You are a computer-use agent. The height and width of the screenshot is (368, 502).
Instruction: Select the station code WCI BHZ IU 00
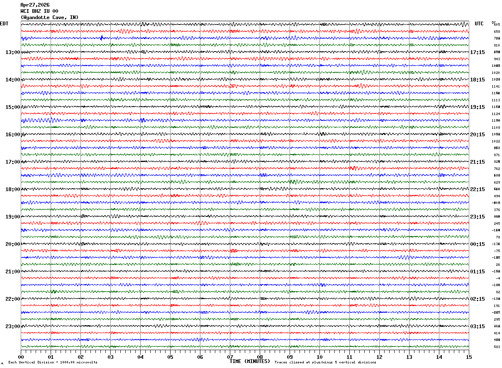pyautogui.click(x=39, y=11)
